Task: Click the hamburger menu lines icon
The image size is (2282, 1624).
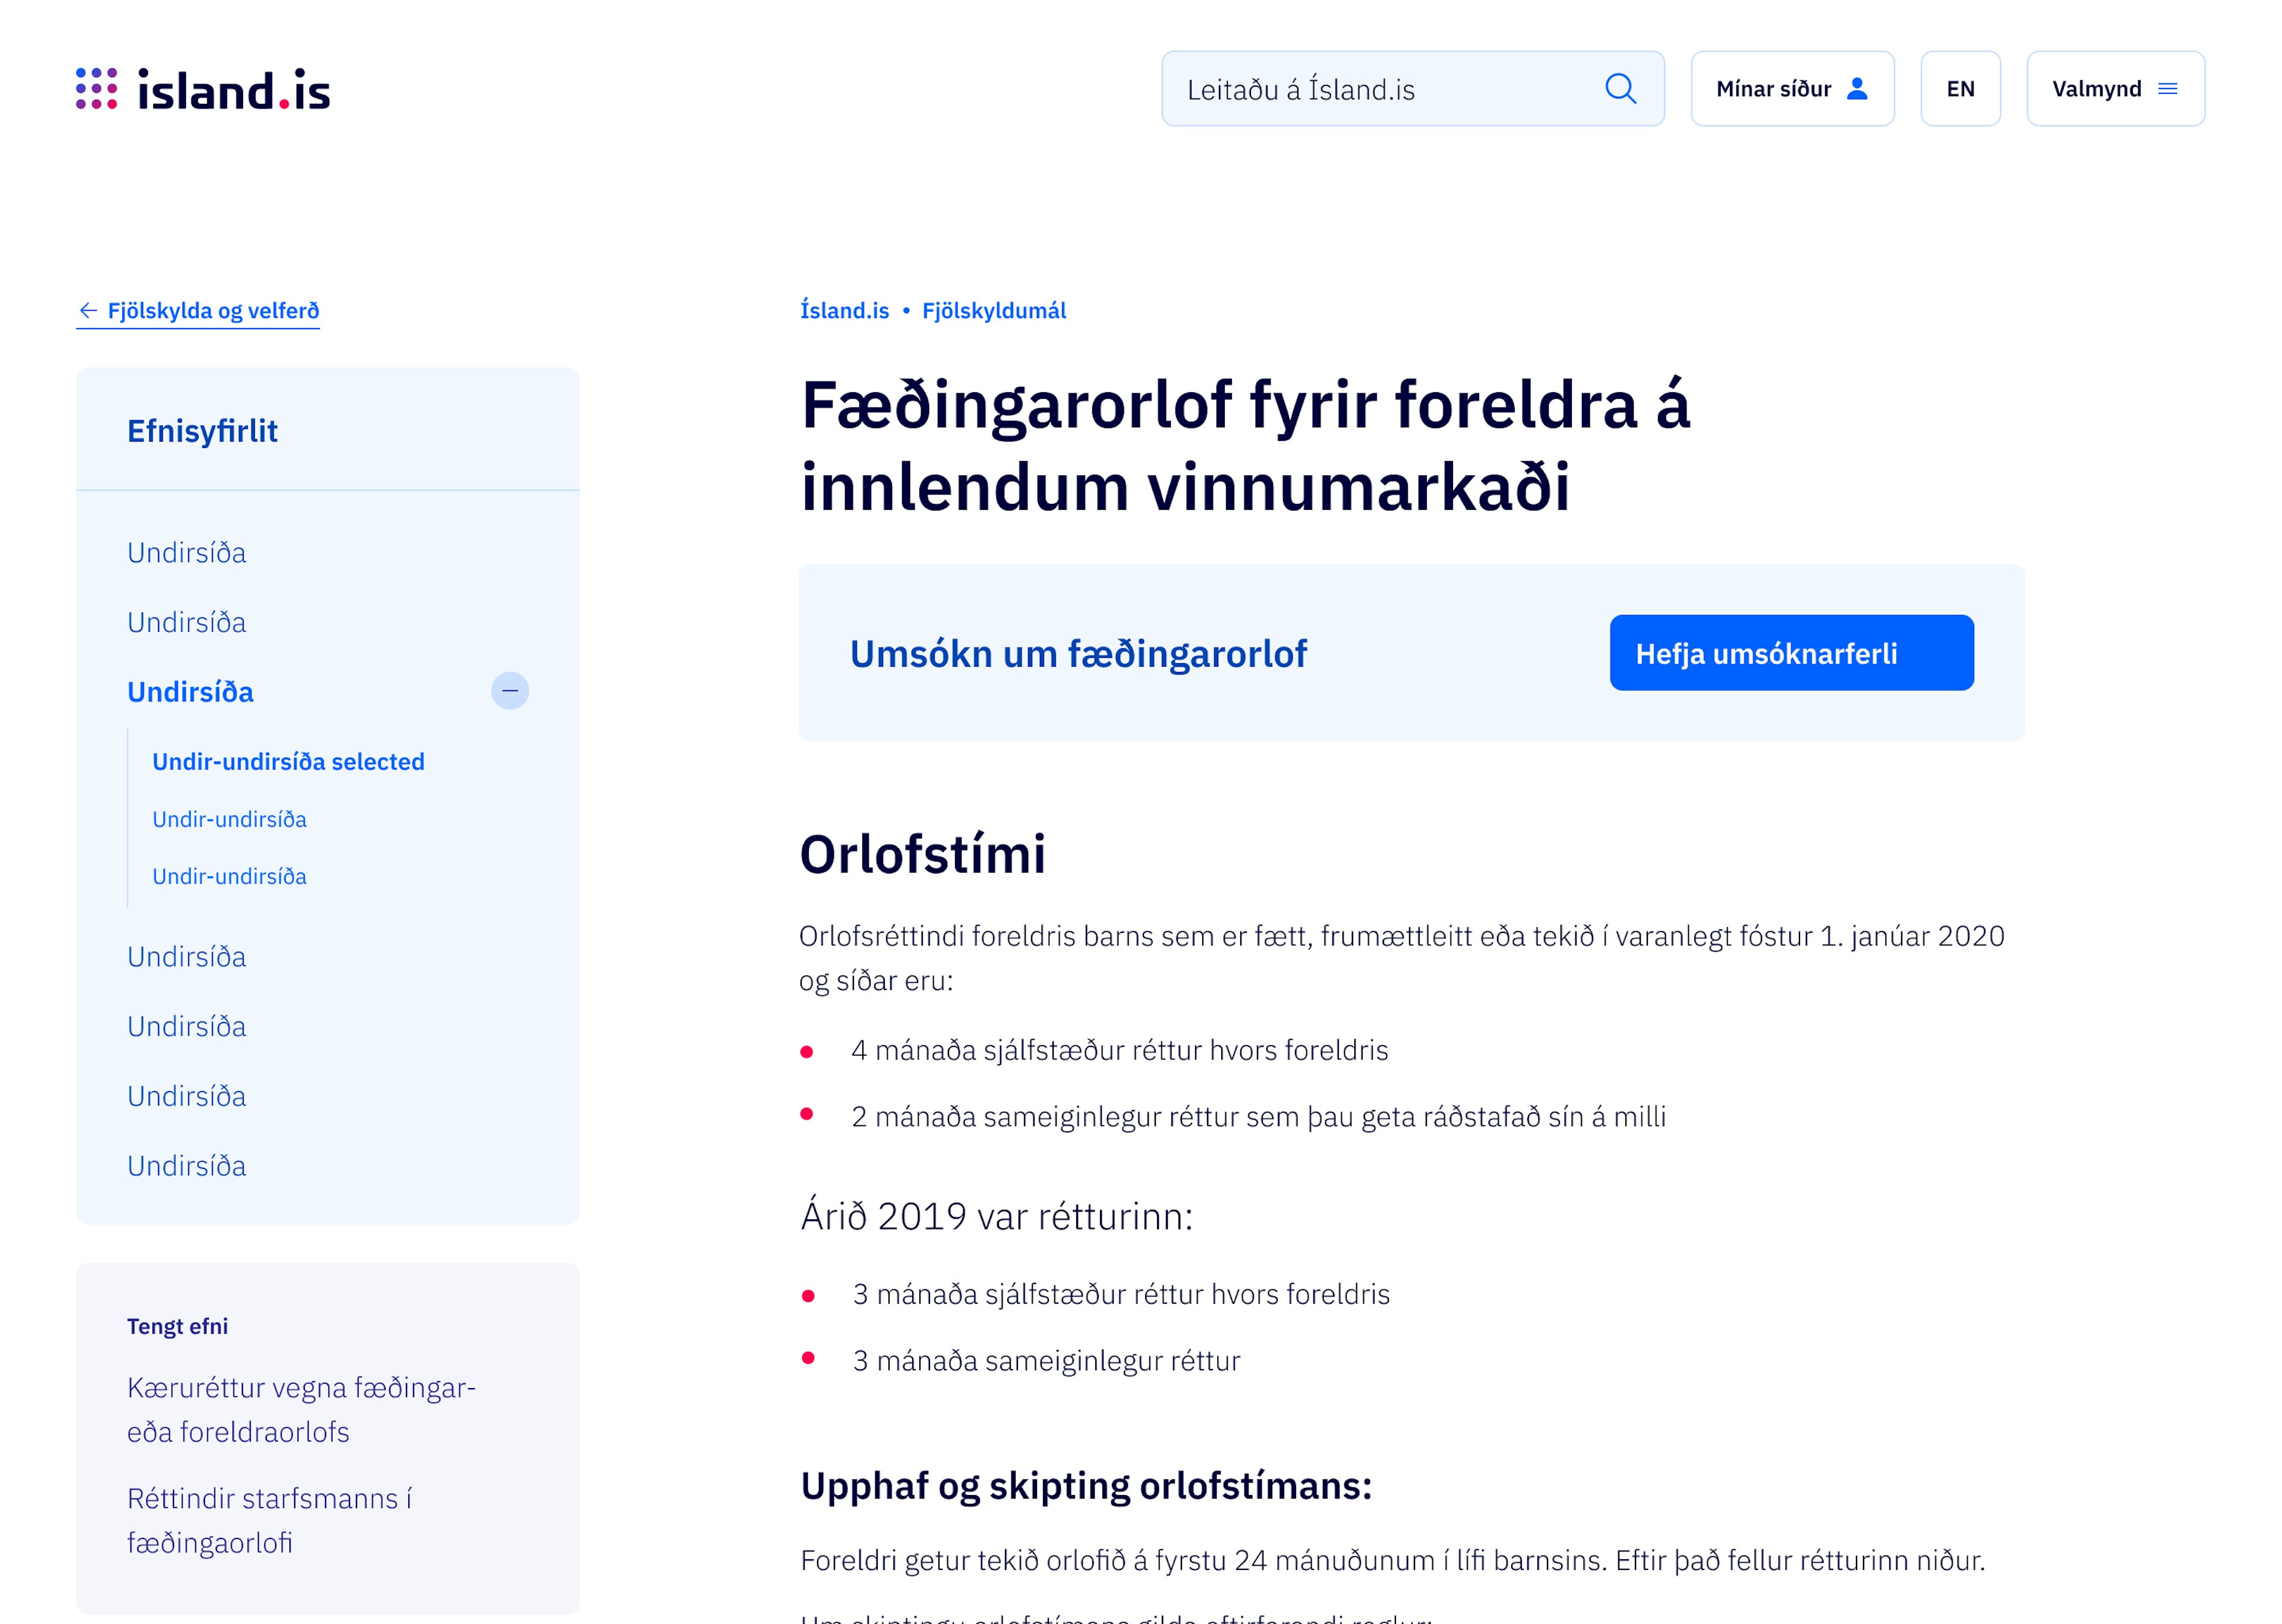Action: pos(2167,89)
